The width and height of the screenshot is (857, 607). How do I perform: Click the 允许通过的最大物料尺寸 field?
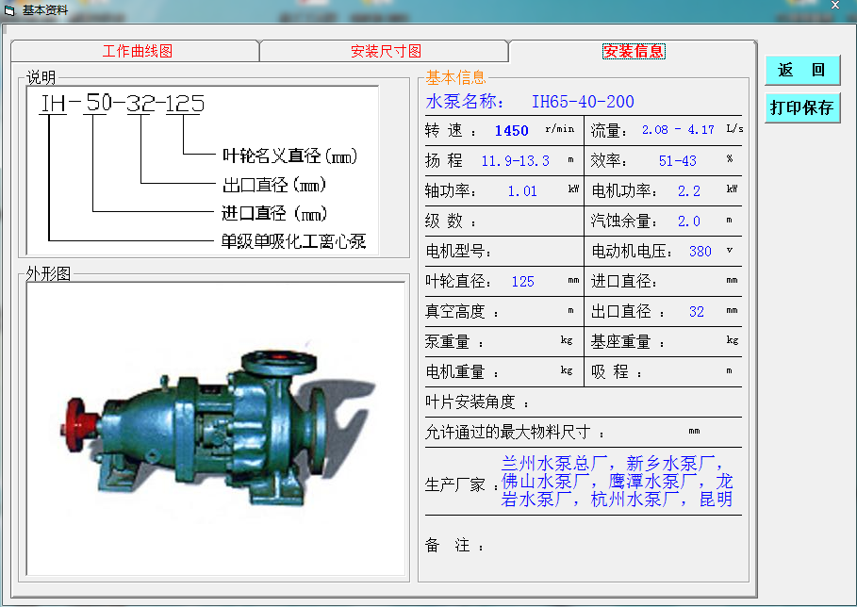[x=584, y=433]
